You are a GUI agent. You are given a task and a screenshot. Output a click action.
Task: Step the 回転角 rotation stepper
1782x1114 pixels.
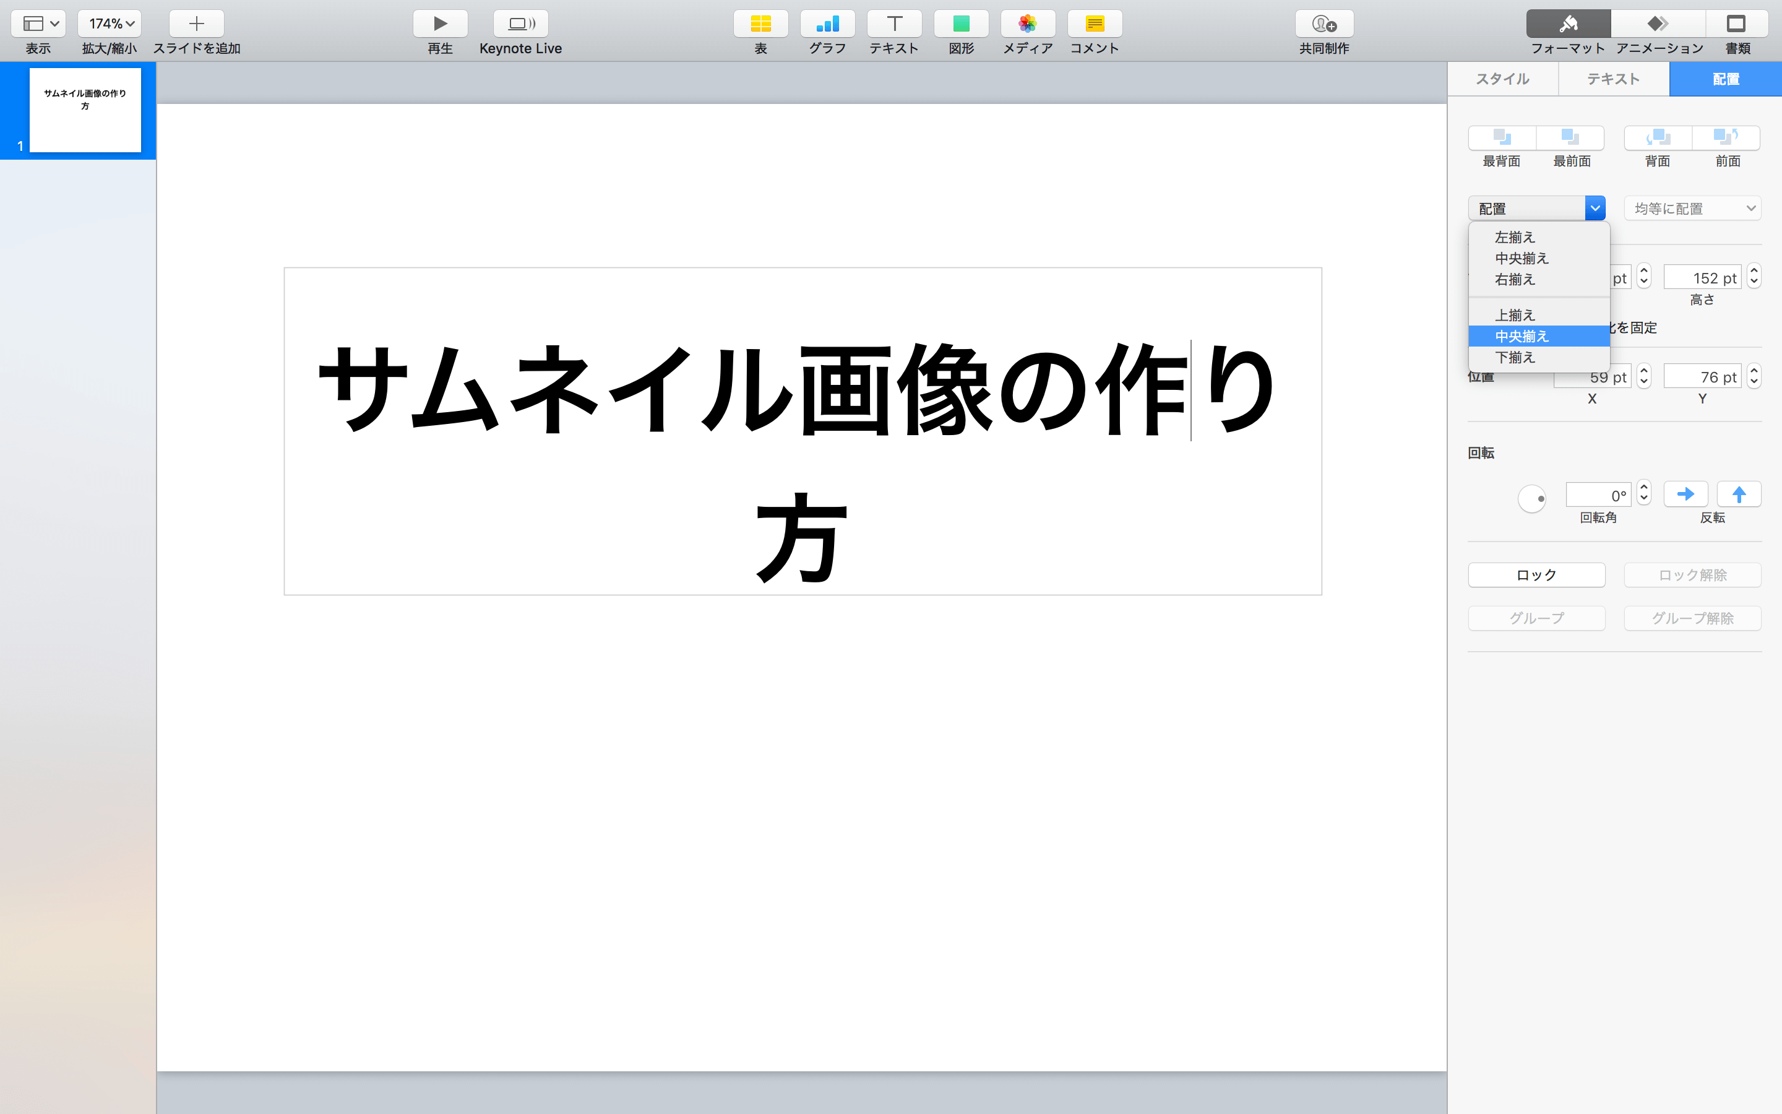click(1643, 493)
